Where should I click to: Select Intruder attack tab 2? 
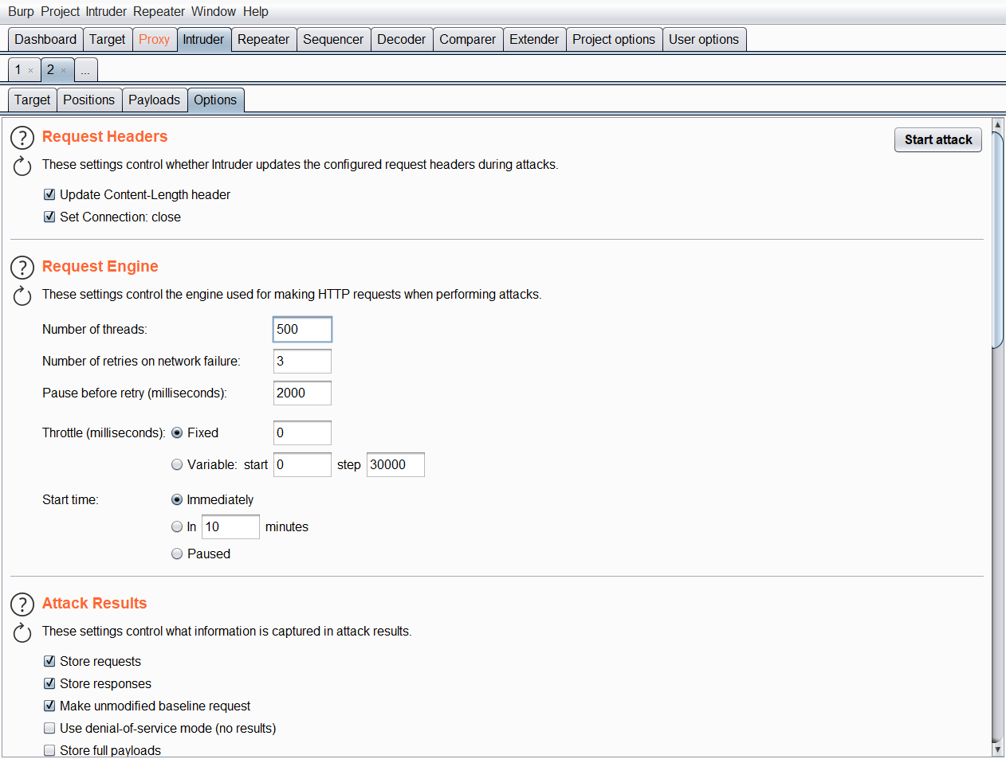(x=50, y=70)
